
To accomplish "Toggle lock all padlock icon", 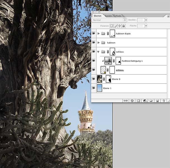I will click(x=123, y=26).
